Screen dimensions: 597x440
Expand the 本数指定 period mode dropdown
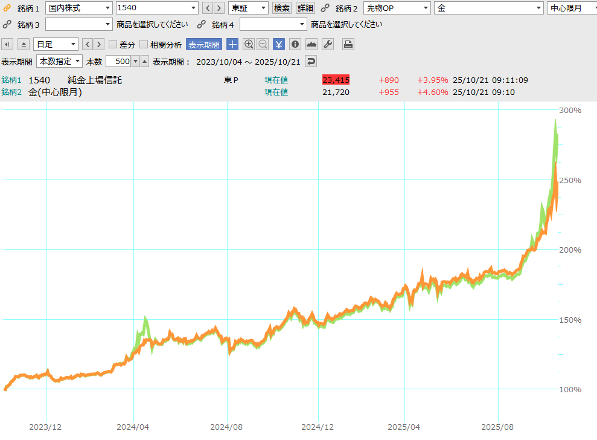coord(60,61)
